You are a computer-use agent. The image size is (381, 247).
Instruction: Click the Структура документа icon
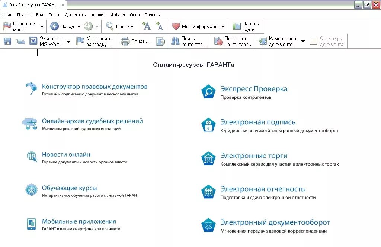(x=313, y=41)
